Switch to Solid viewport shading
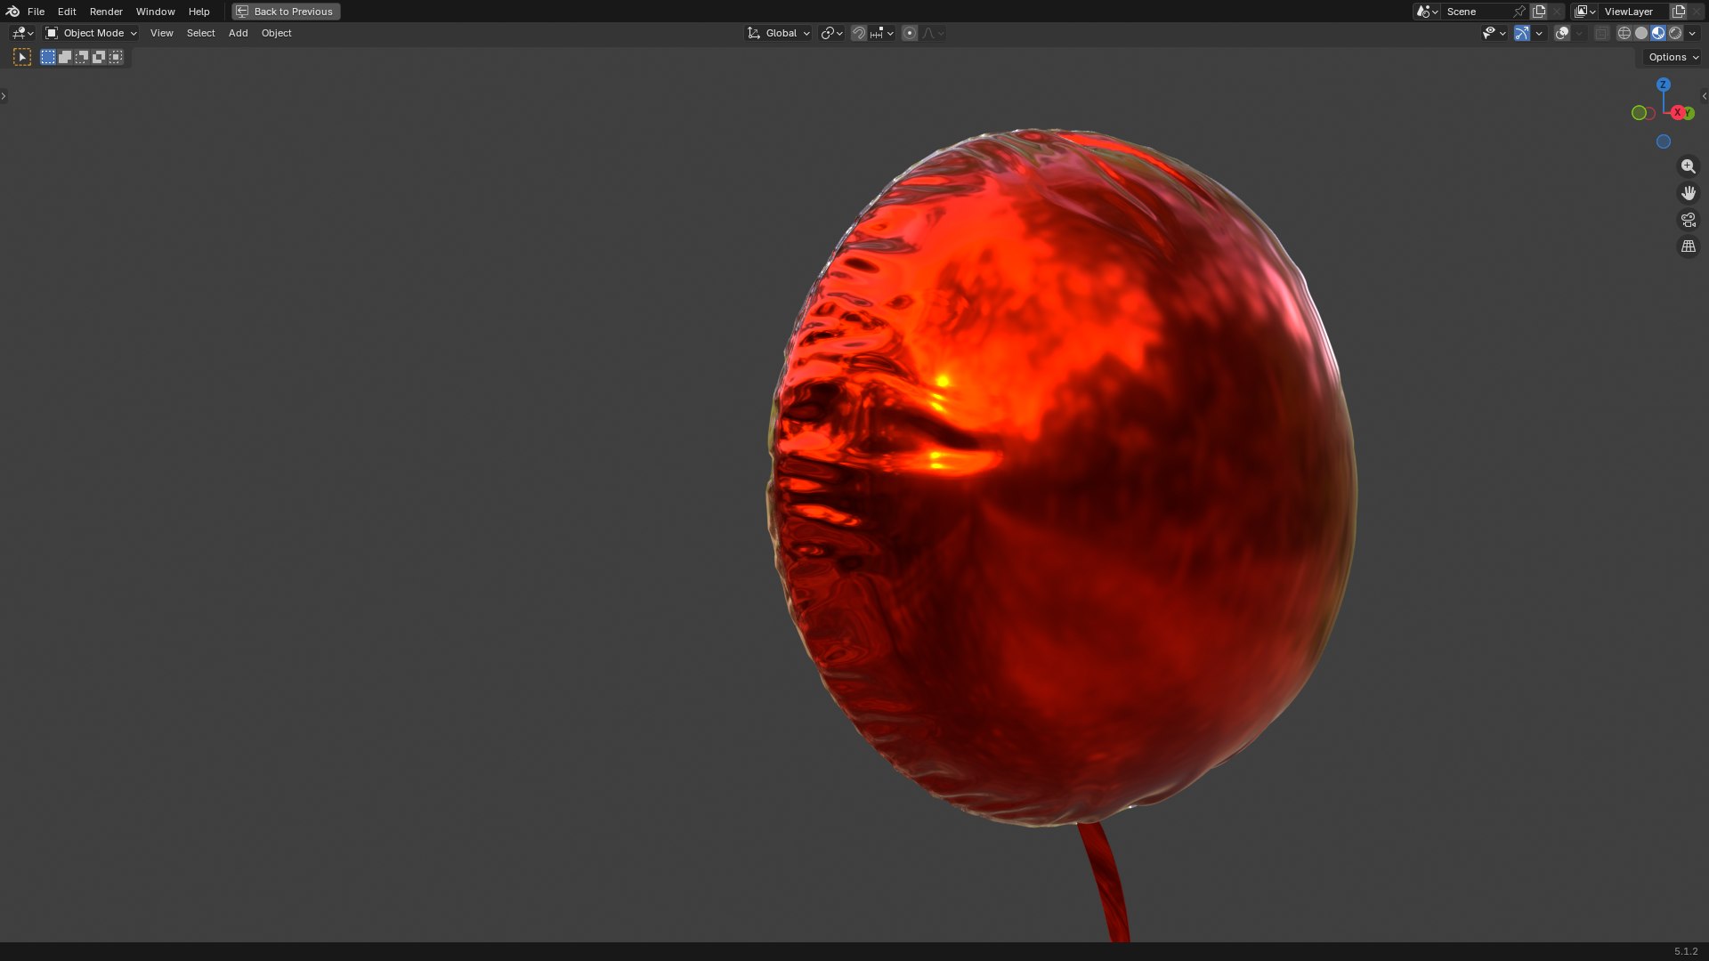The height and width of the screenshot is (961, 1709). (x=1641, y=33)
